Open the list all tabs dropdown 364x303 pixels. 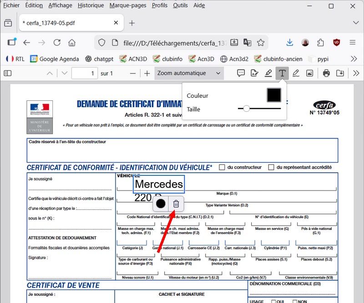tap(355, 23)
